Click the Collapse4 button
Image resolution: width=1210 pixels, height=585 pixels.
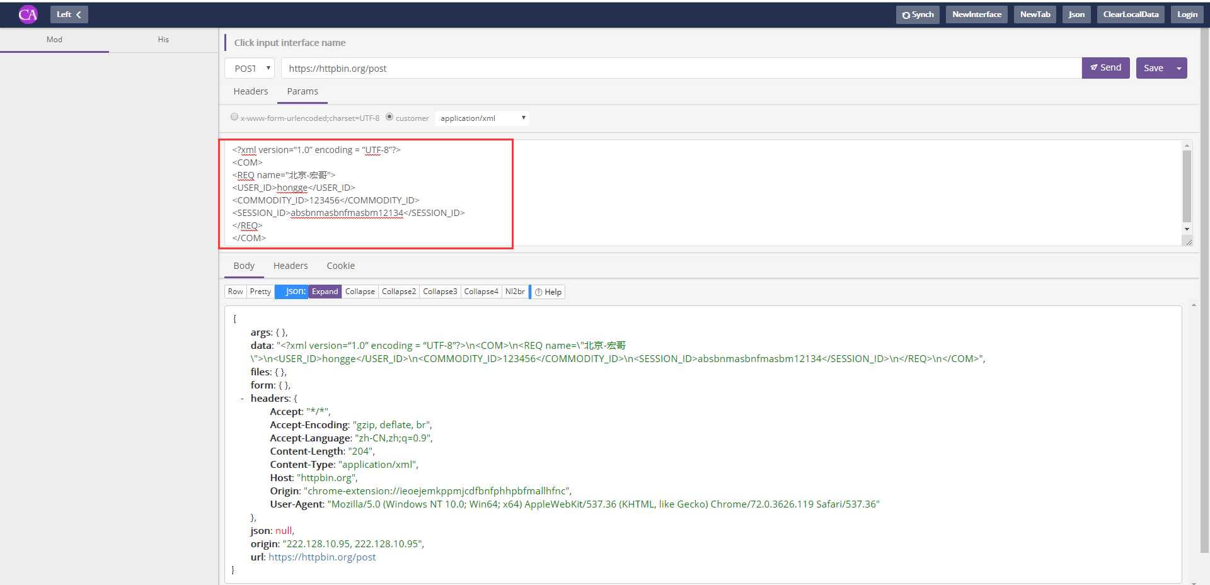click(481, 292)
